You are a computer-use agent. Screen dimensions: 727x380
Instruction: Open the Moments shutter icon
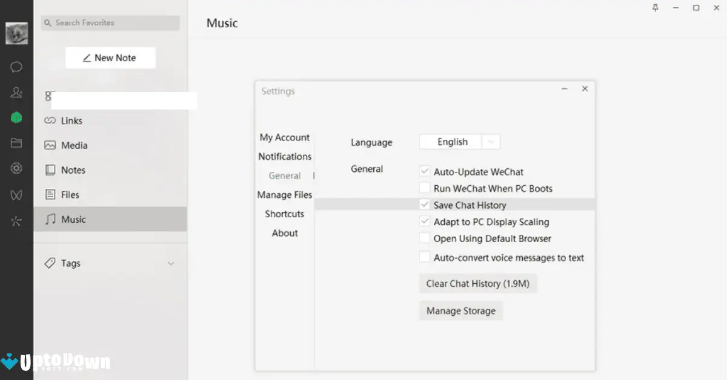(16, 169)
